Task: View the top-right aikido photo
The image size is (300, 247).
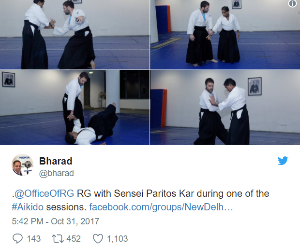Action: pos(225,35)
